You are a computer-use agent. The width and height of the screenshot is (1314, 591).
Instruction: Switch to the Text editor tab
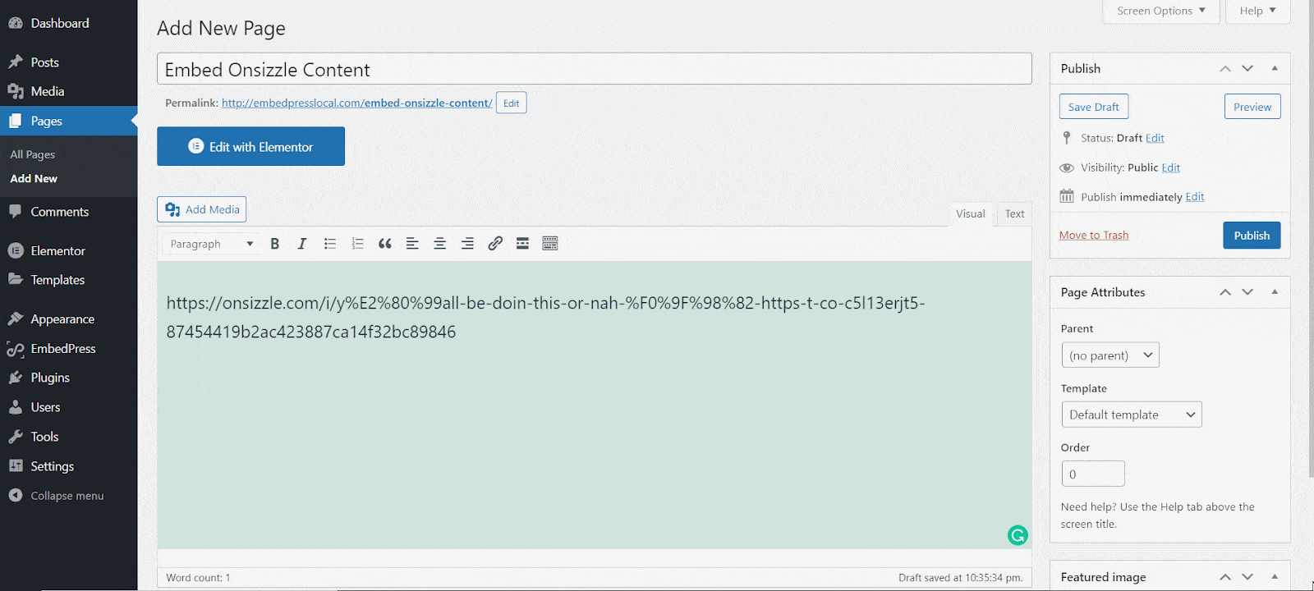click(1015, 213)
